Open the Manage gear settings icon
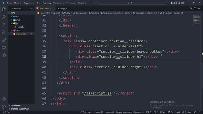This screenshot has height=114, width=203. (x=4, y=106)
